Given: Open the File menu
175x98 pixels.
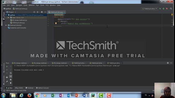Looking at the screenshot, I should tap(4, 5).
